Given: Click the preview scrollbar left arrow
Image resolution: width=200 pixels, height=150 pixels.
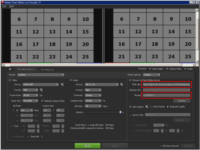Looking at the screenshot, I should [x=3, y=65].
